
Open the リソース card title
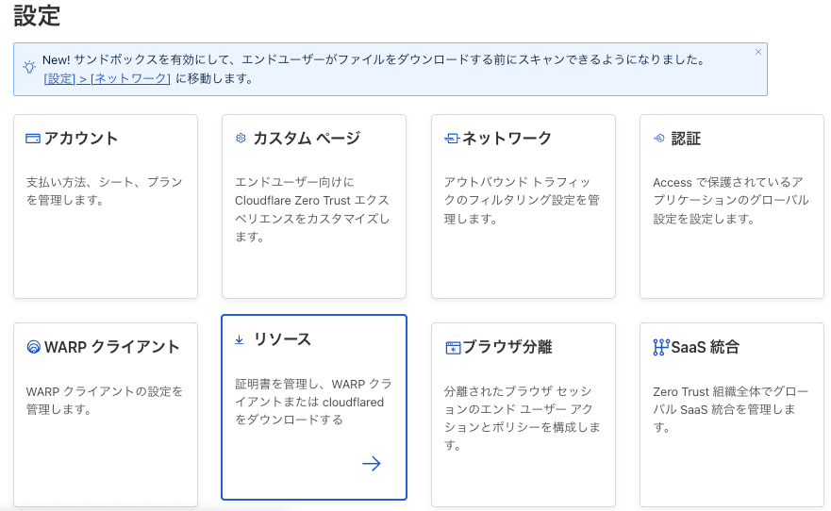point(282,339)
